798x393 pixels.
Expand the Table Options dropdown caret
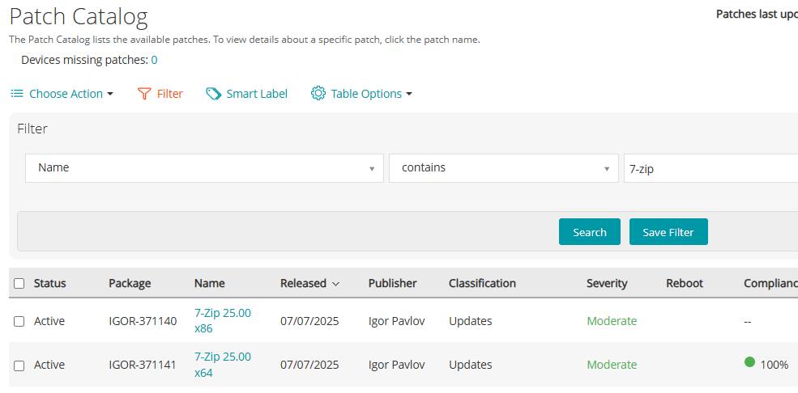click(x=409, y=94)
